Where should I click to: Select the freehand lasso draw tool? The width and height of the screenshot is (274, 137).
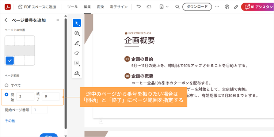tap(77, 53)
